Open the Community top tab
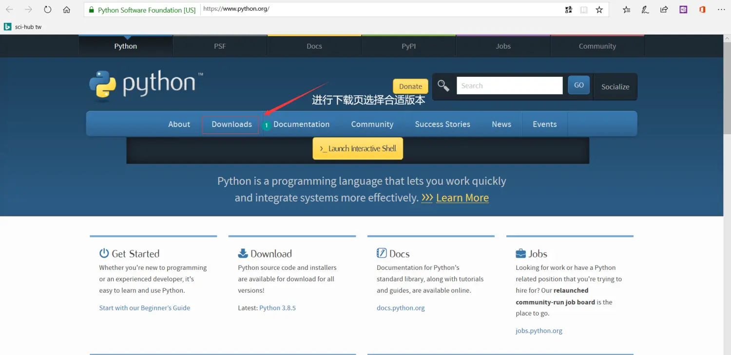 pyautogui.click(x=597, y=46)
